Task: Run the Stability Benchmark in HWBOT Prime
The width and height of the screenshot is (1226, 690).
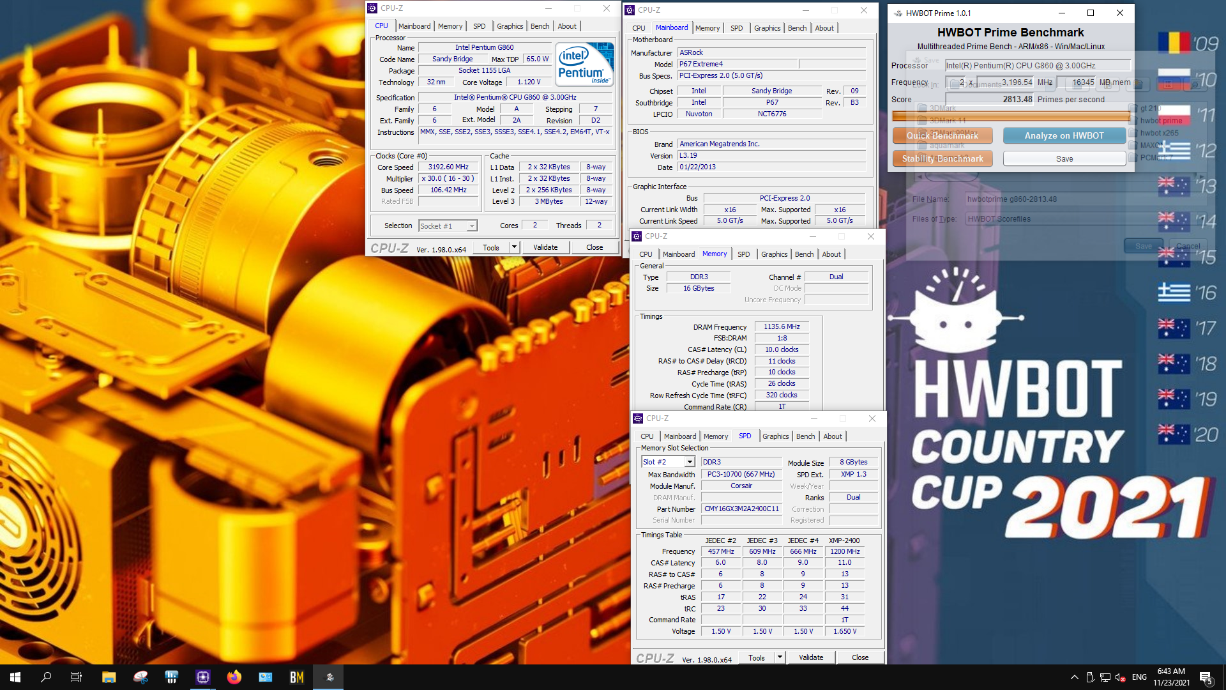Action: (942, 158)
